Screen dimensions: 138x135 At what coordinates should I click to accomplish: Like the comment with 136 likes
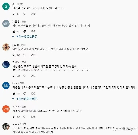14,117
